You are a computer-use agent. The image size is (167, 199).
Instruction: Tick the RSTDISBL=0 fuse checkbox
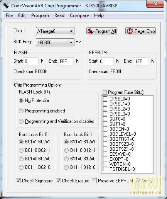(105, 169)
